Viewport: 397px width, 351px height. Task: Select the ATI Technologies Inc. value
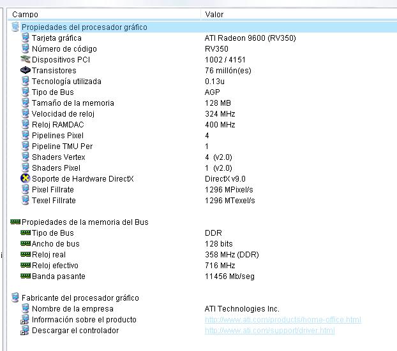coord(242,308)
